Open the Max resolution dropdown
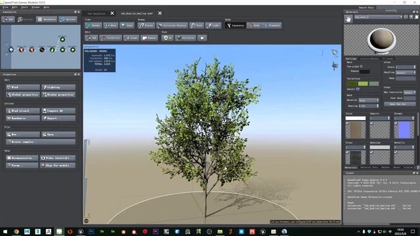This screenshot has width=420, height=236. (x=409, y=92)
